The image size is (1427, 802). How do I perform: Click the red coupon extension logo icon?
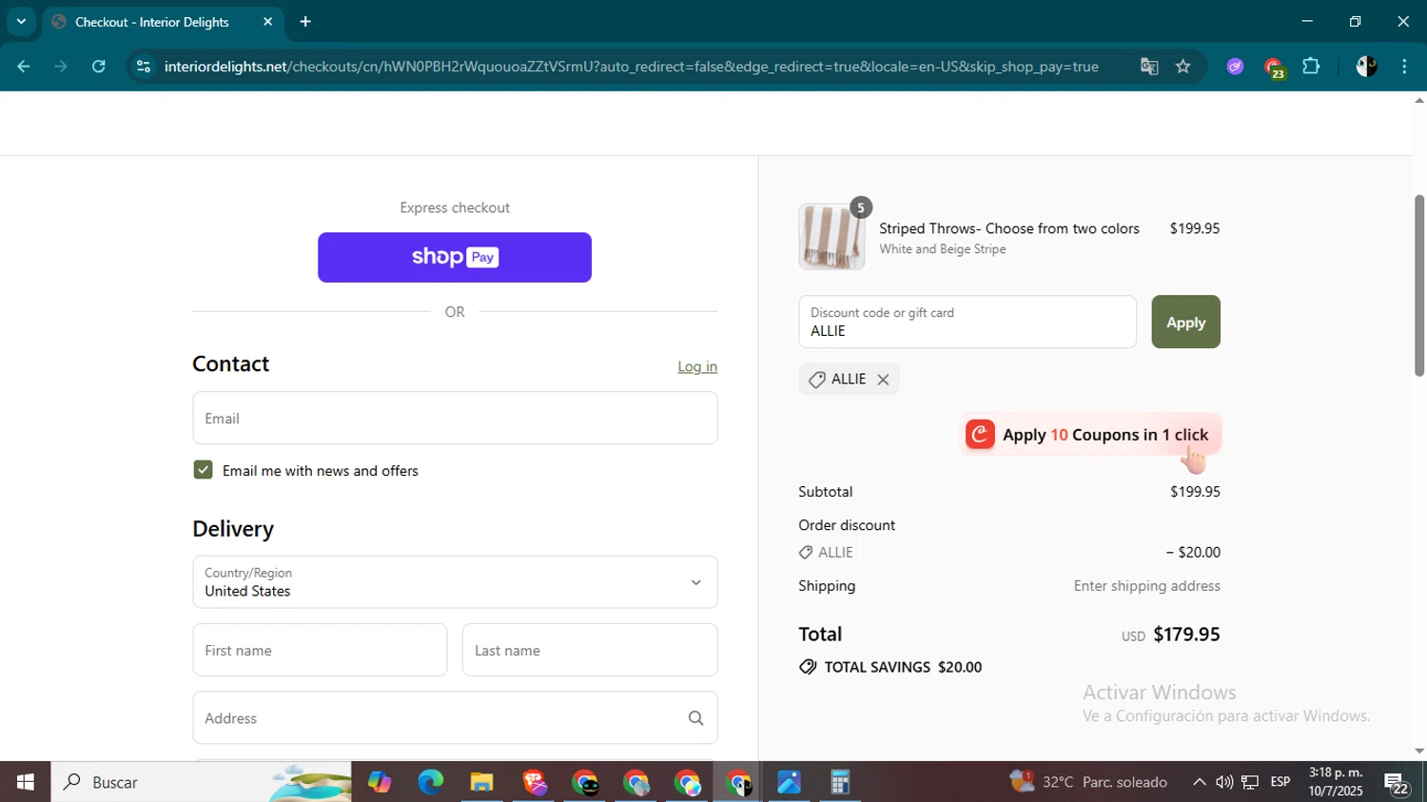980,435
